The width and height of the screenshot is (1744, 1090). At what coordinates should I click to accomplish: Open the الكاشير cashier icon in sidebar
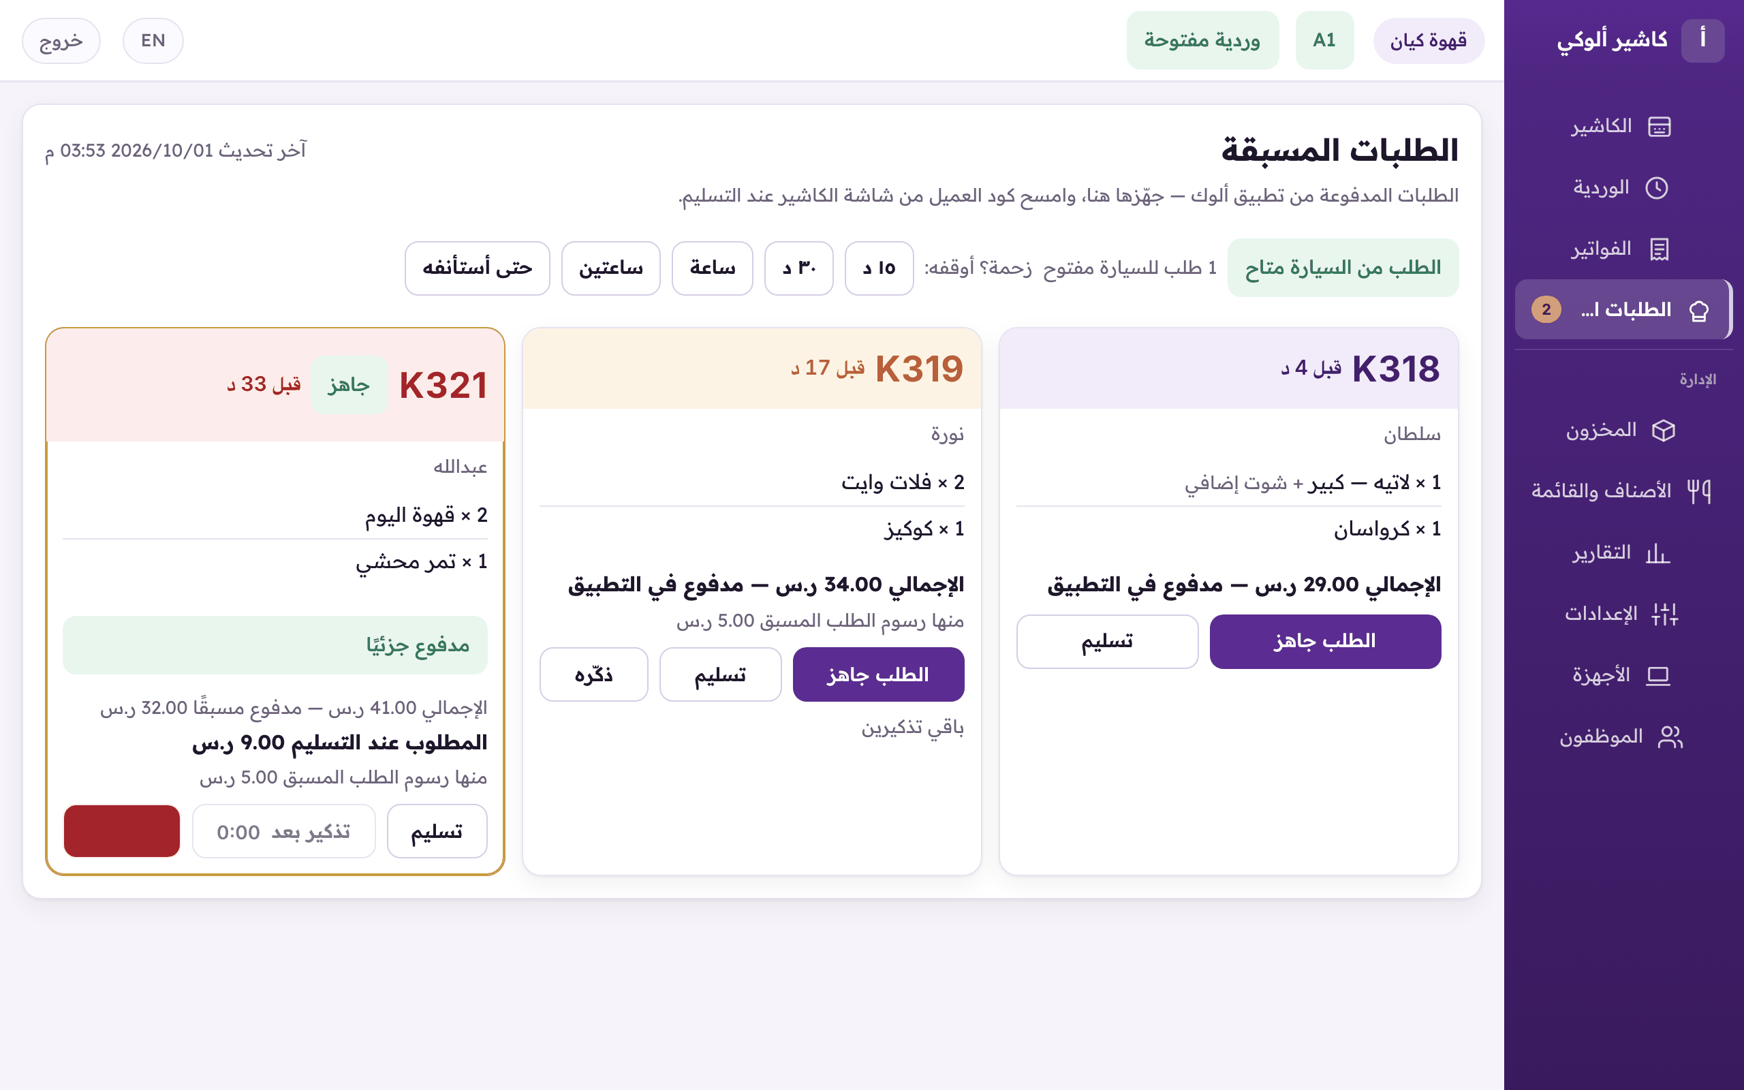pos(1659,127)
